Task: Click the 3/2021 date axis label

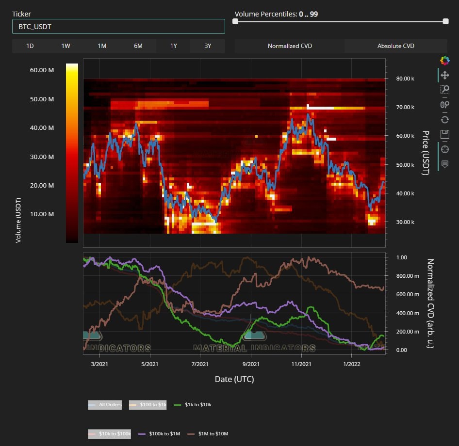Action: (99, 364)
